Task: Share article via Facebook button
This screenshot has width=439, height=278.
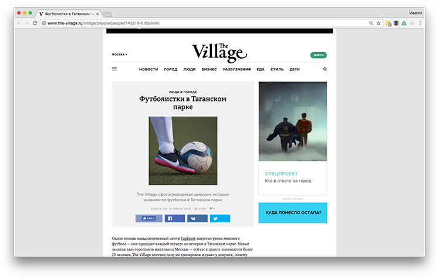Action: pyautogui.click(x=175, y=218)
